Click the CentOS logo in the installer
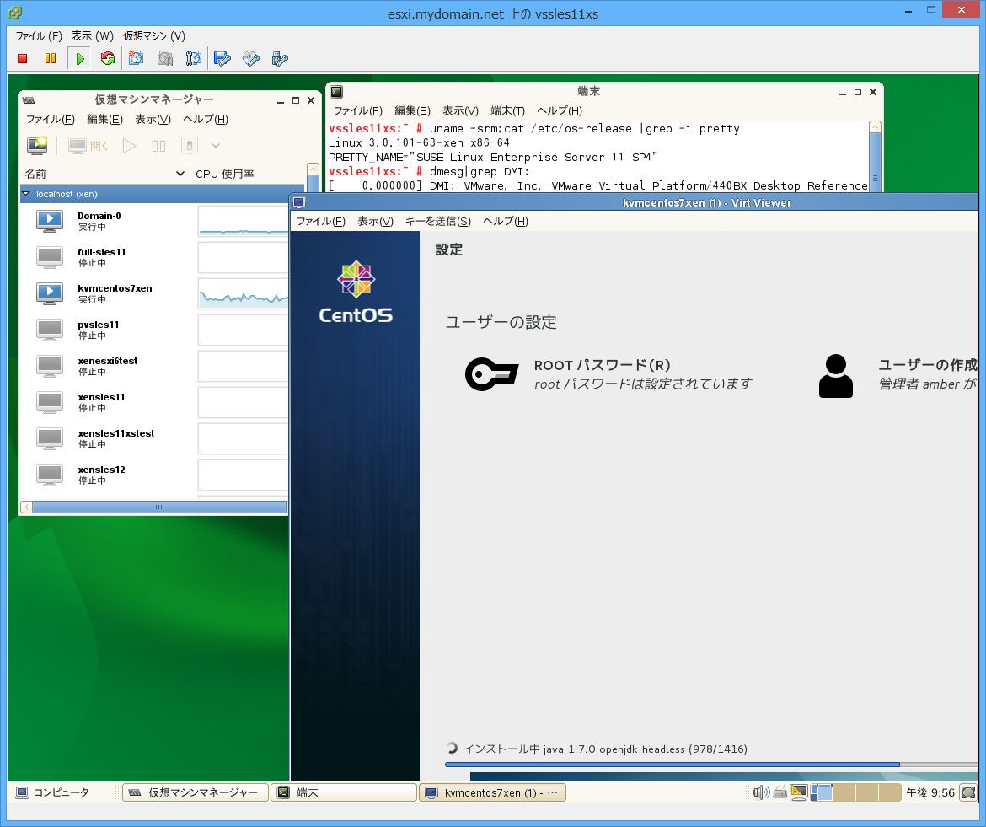986x827 pixels. click(356, 292)
